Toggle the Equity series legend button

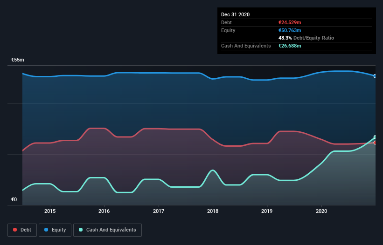click(x=55, y=230)
